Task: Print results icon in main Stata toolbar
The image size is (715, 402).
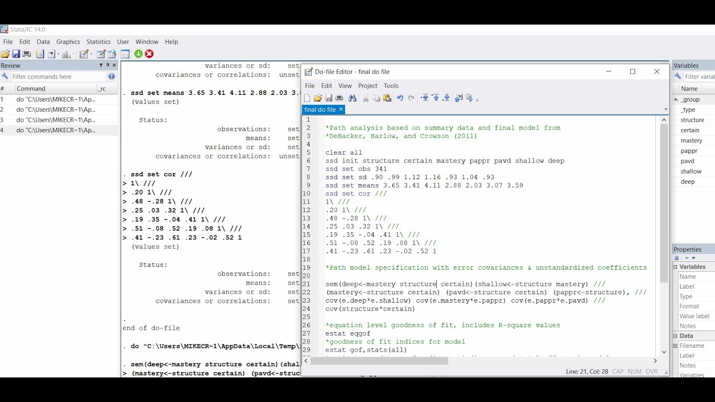Action: click(x=26, y=54)
